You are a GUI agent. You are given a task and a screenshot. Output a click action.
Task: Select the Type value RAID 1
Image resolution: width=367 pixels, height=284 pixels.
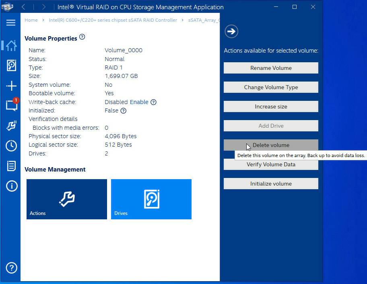click(x=113, y=67)
